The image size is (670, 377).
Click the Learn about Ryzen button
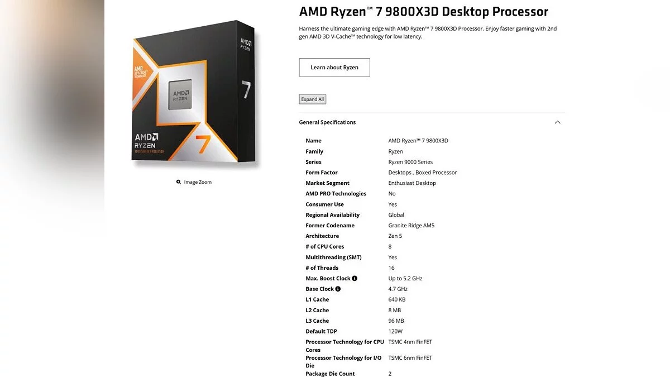click(x=334, y=68)
